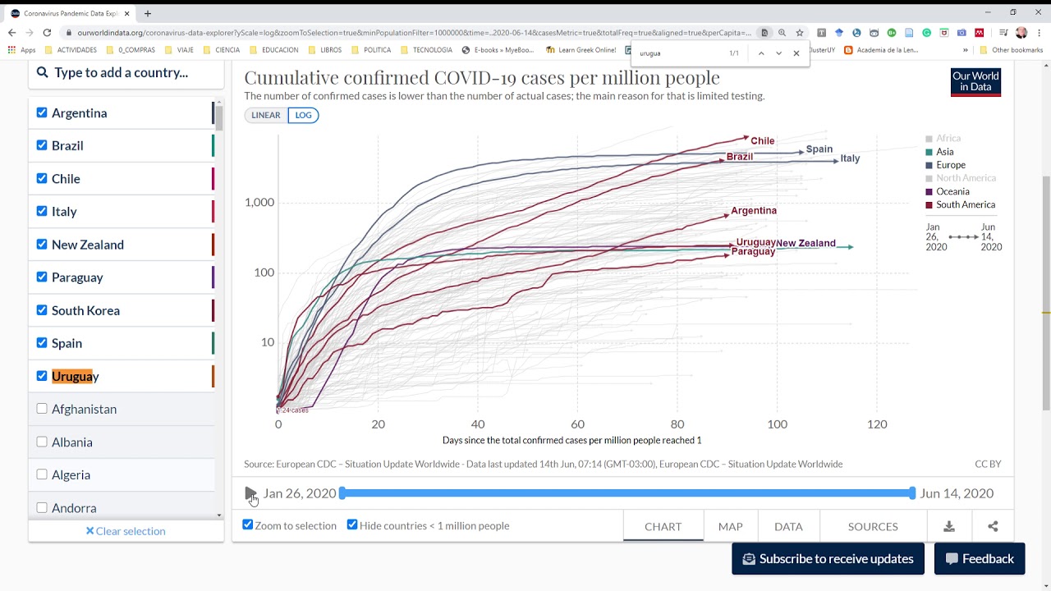Open the Grammarly extension icon
Image resolution: width=1051 pixels, height=591 pixels.
[x=927, y=33]
